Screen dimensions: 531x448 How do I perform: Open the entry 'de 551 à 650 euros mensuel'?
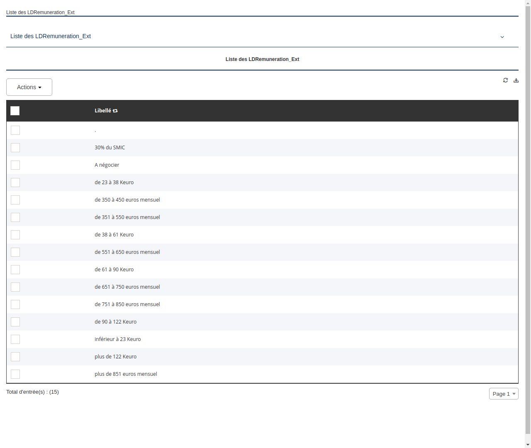127,252
